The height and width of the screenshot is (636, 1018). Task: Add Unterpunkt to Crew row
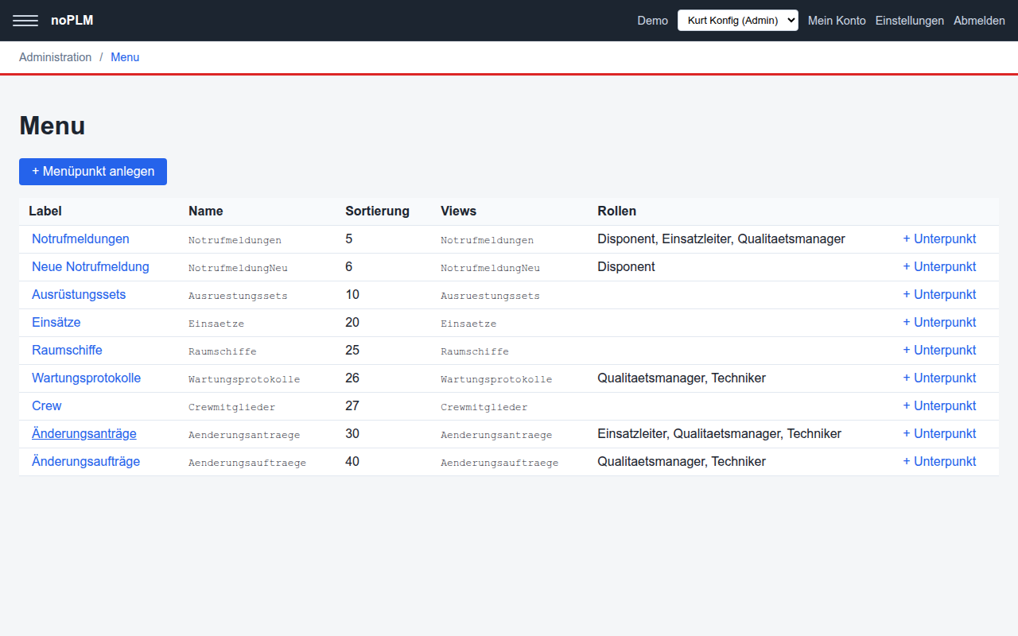click(939, 405)
